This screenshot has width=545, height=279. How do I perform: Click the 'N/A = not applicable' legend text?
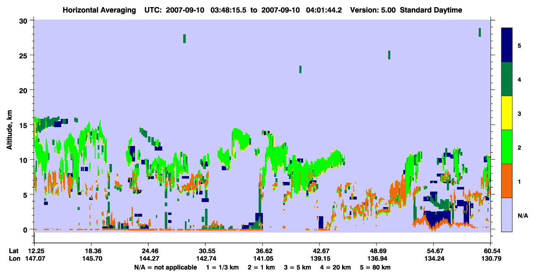point(165,267)
